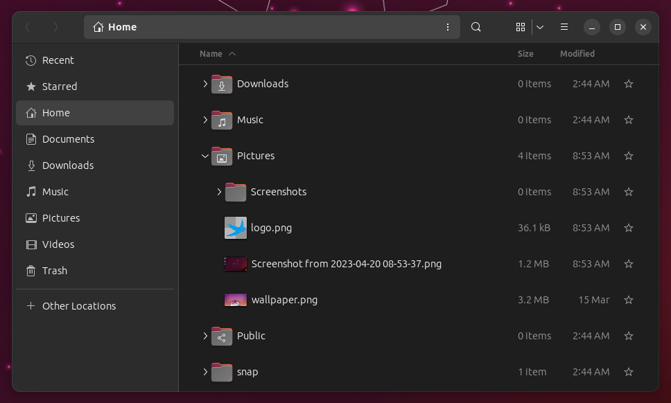The width and height of the screenshot is (671, 403).
Task: Open Starred in sidebar
Action: click(94, 87)
